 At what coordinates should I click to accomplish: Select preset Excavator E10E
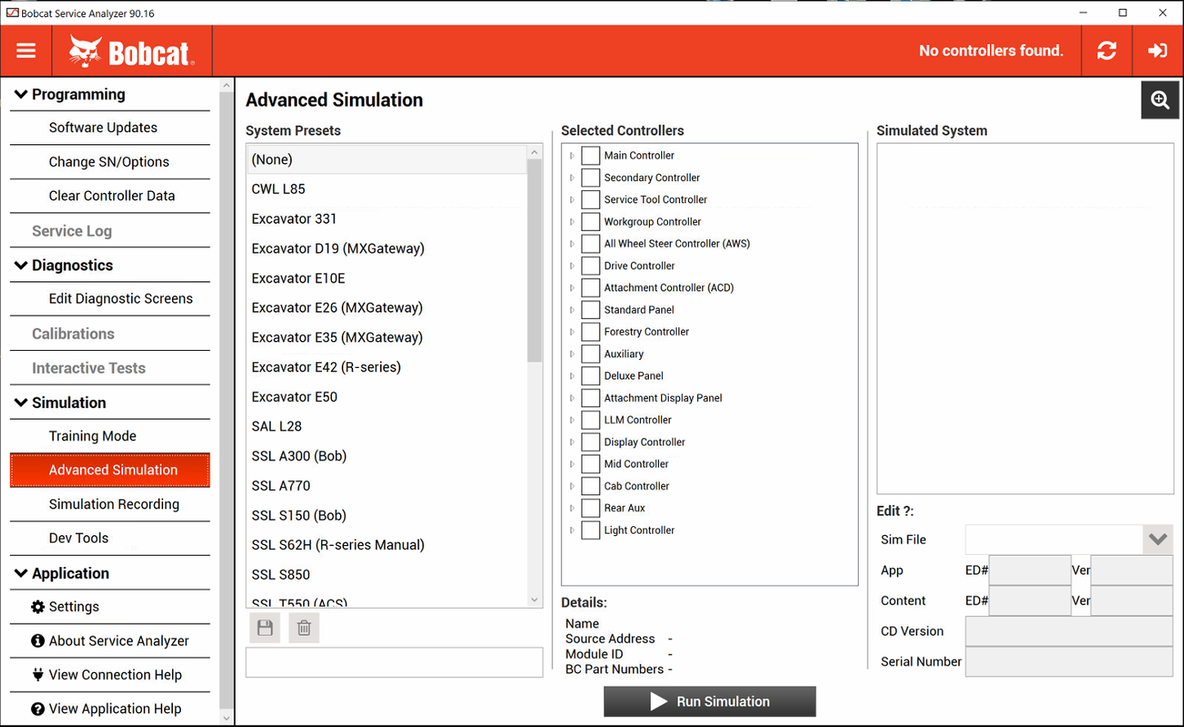pos(387,278)
